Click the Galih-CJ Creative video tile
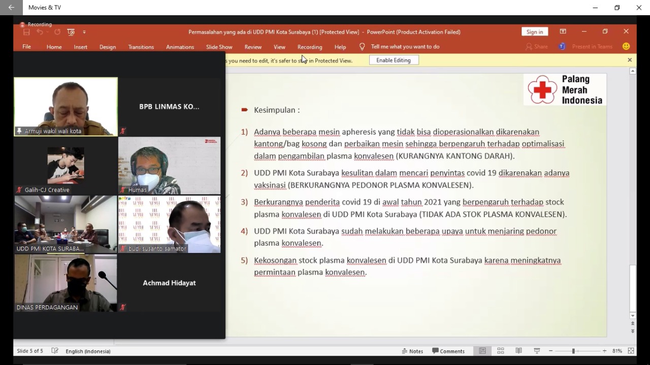 point(66,165)
